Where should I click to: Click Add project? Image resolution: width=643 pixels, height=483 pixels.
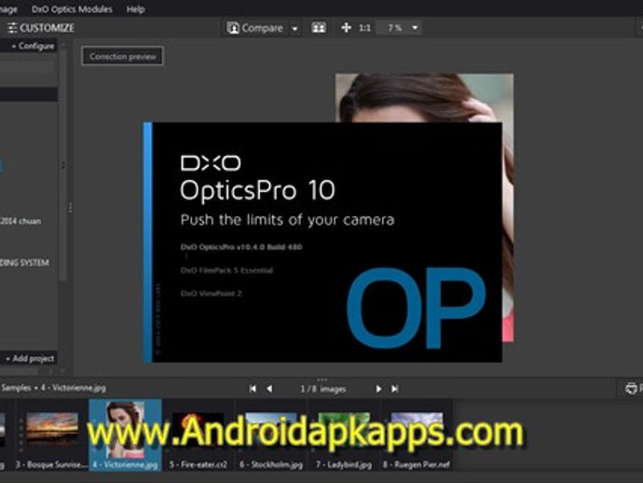[30, 359]
